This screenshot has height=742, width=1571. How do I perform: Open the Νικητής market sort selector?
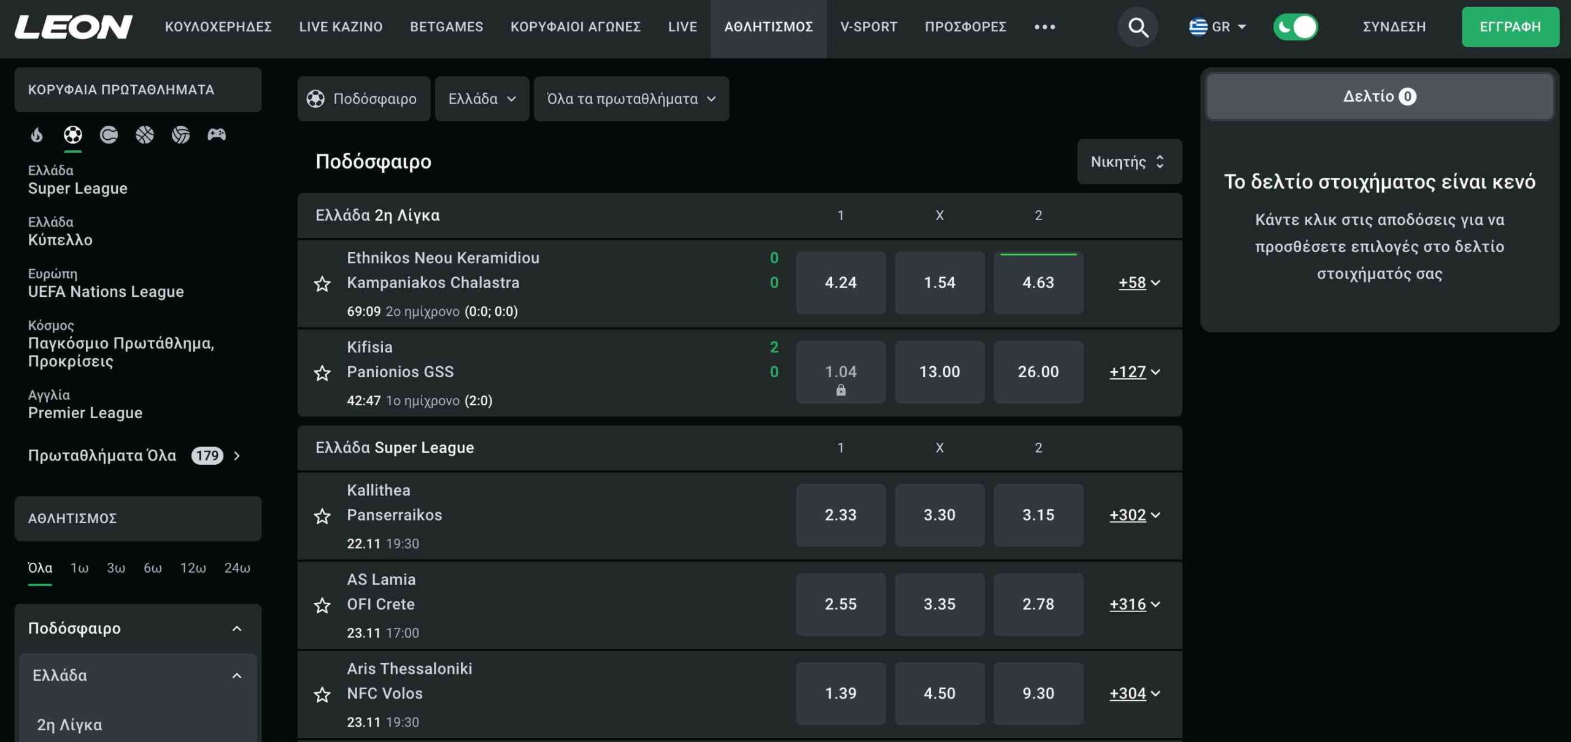pyautogui.click(x=1129, y=162)
